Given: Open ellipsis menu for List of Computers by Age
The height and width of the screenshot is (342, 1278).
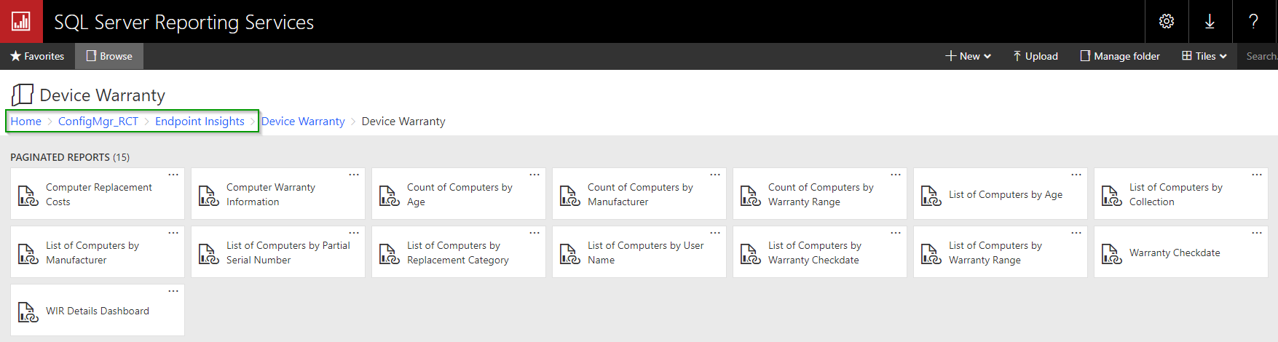Looking at the screenshot, I should pyautogui.click(x=1076, y=175).
